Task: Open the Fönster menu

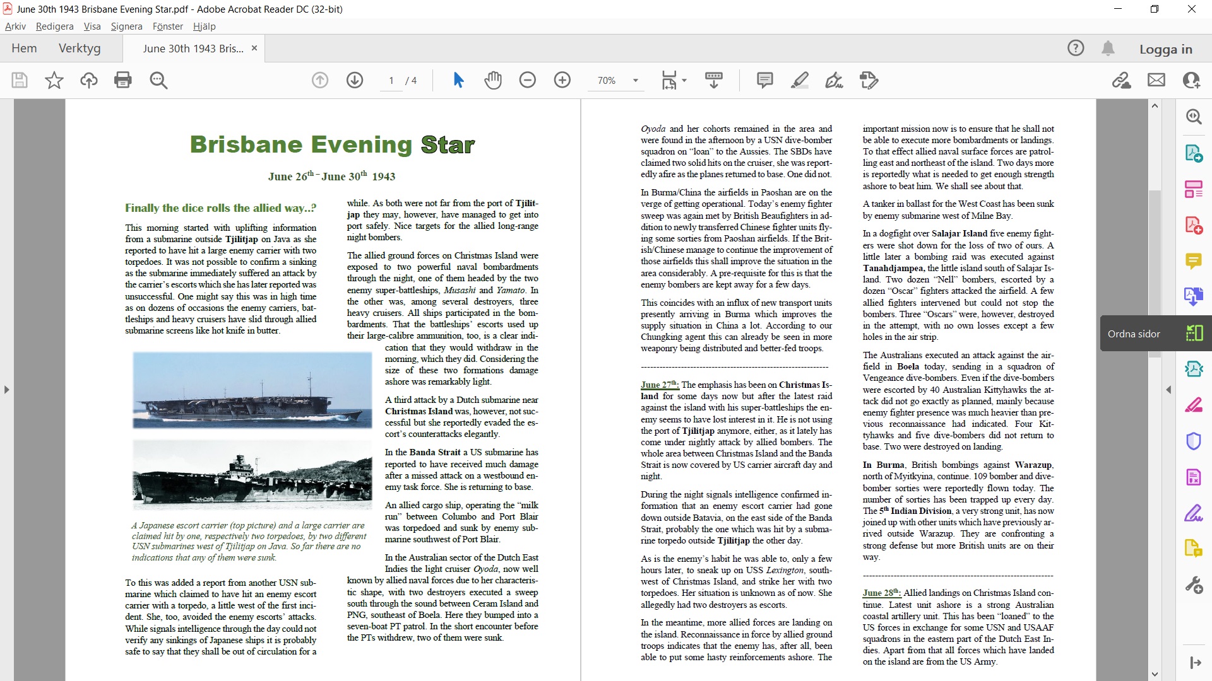Action: [x=168, y=26]
